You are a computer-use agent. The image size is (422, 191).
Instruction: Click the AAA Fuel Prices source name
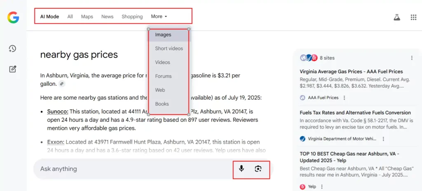323,98
